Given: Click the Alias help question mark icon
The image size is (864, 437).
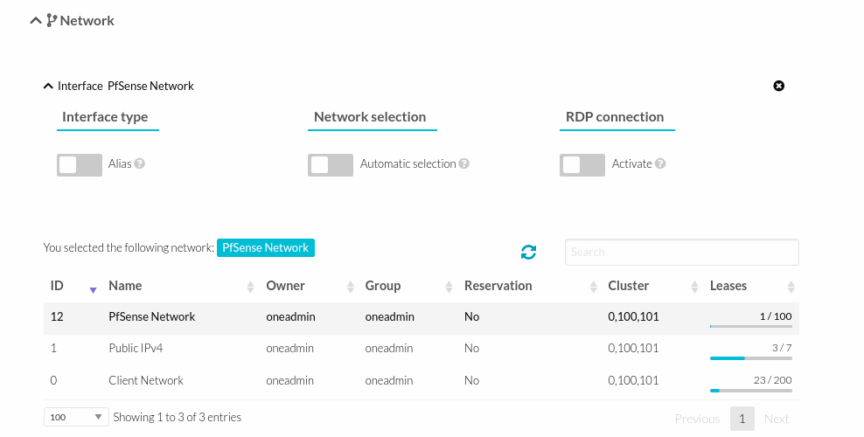Looking at the screenshot, I should point(140,164).
